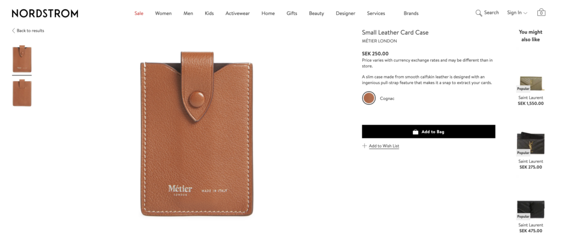Go to the Brands menu
Screen dimensions: 562x236
click(411, 13)
